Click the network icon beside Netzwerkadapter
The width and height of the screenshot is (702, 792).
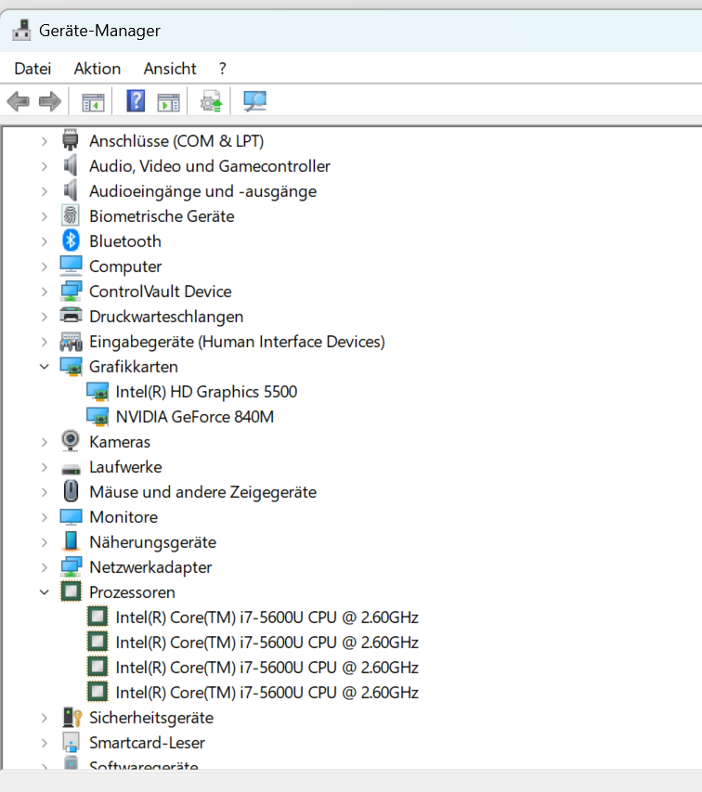[x=71, y=566]
